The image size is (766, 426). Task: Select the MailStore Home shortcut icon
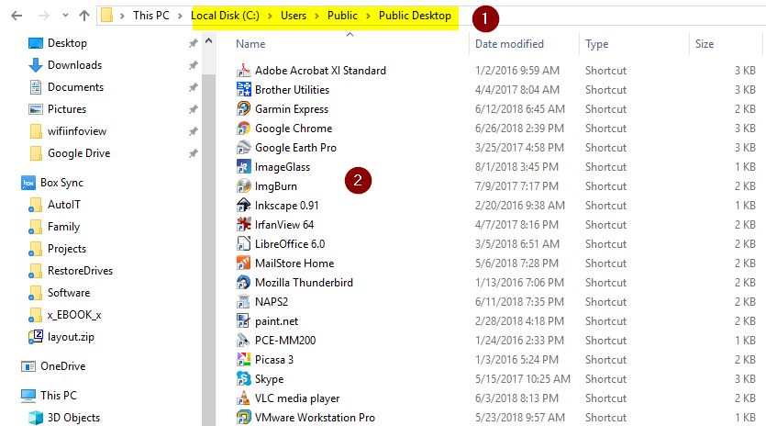coord(243,263)
